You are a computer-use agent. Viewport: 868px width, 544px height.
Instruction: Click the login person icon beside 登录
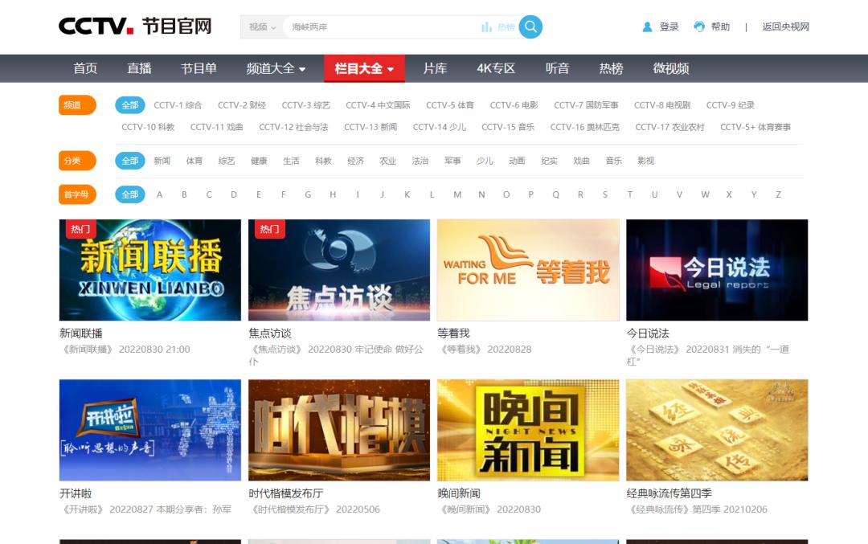click(646, 27)
